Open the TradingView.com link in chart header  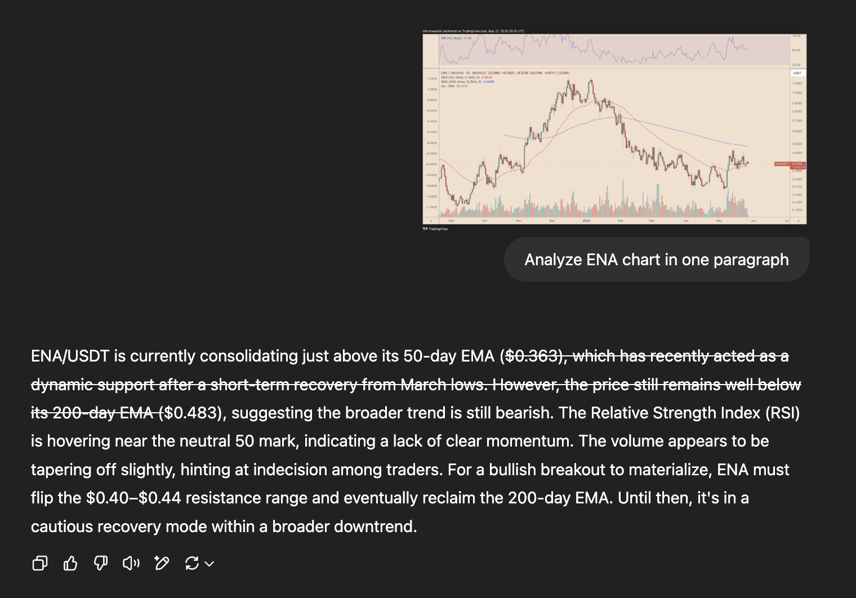click(x=475, y=31)
